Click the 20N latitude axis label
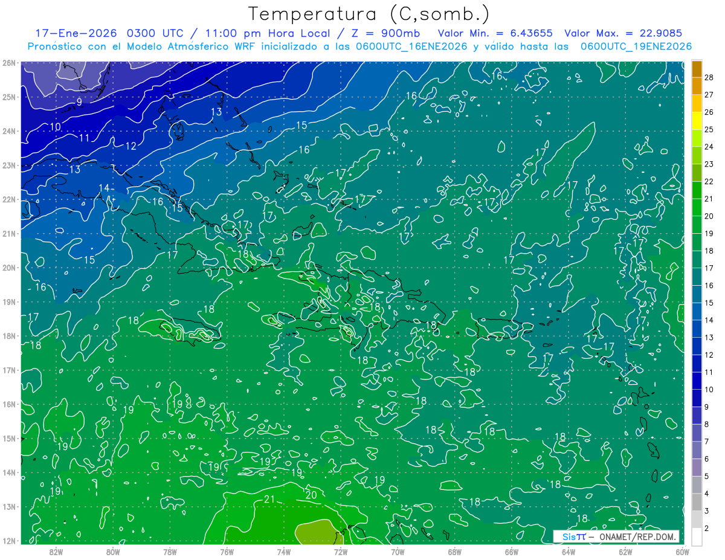Screen dimensions: 725x560 (x=9, y=268)
